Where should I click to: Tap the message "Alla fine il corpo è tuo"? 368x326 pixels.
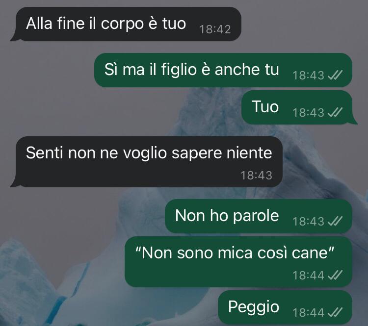pos(126,24)
